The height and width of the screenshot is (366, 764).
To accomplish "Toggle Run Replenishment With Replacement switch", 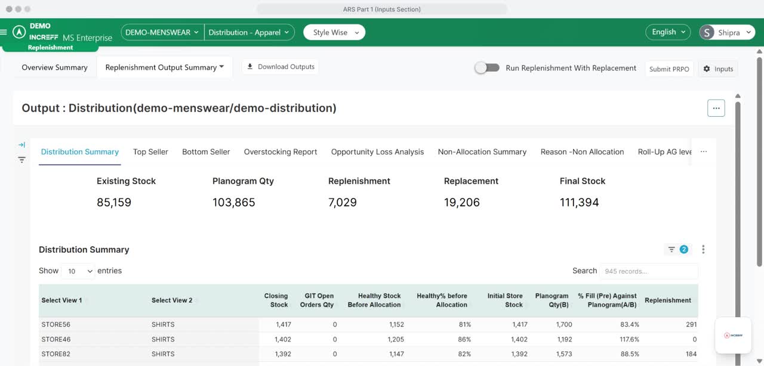I will pos(487,68).
